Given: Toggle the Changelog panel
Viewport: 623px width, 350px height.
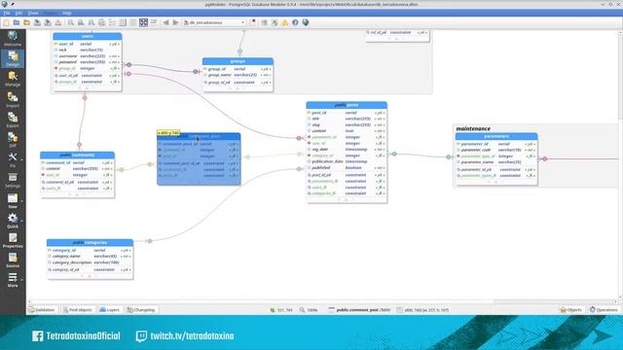Looking at the screenshot, I should click(141, 309).
